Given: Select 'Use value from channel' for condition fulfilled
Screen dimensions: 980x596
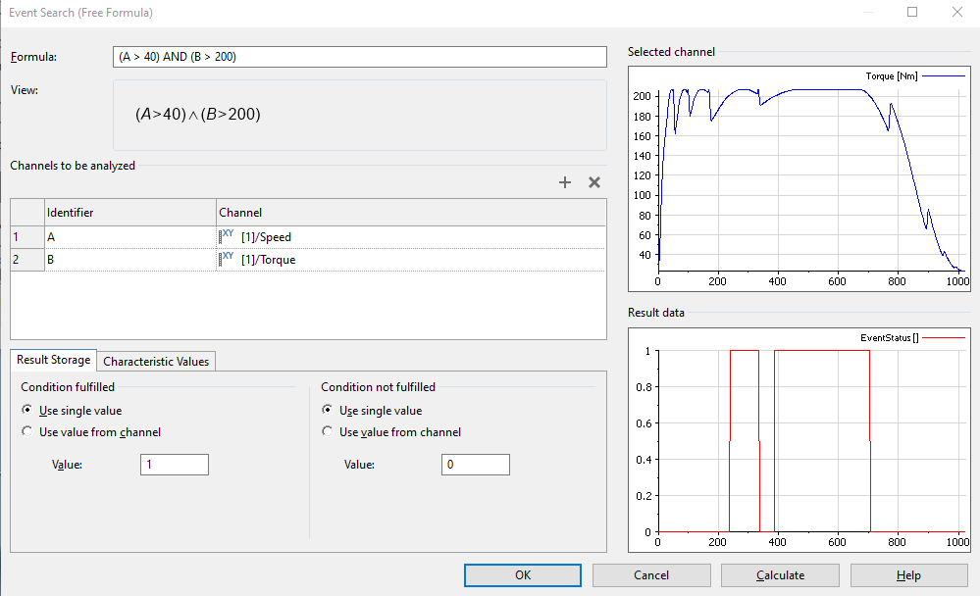Looking at the screenshot, I should [x=26, y=432].
